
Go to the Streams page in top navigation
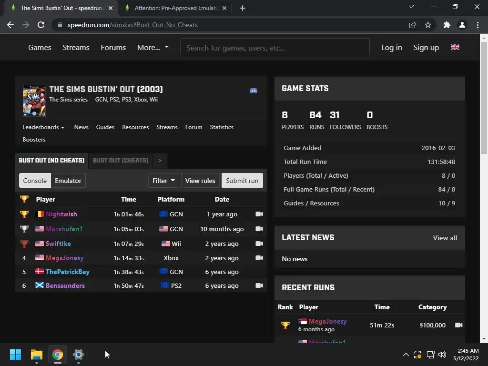coord(76,47)
